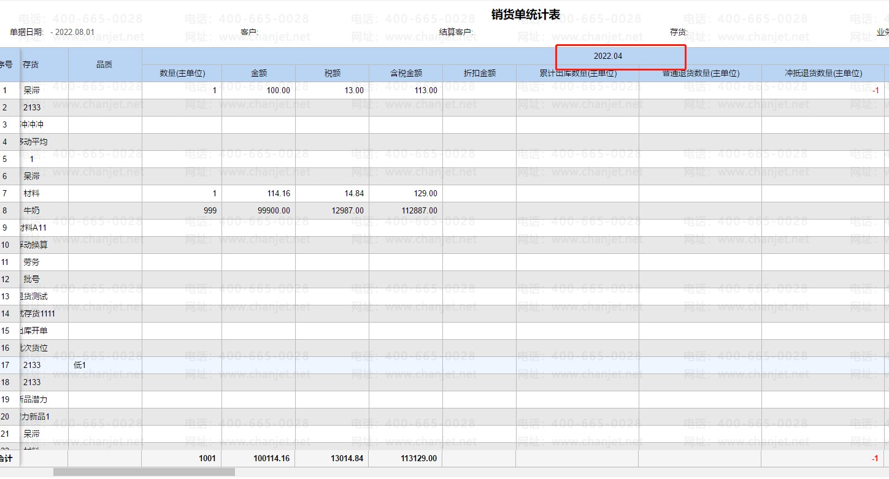Click the 普通退货数量(主单位) column header
The height and width of the screenshot is (479, 889).
click(700, 73)
